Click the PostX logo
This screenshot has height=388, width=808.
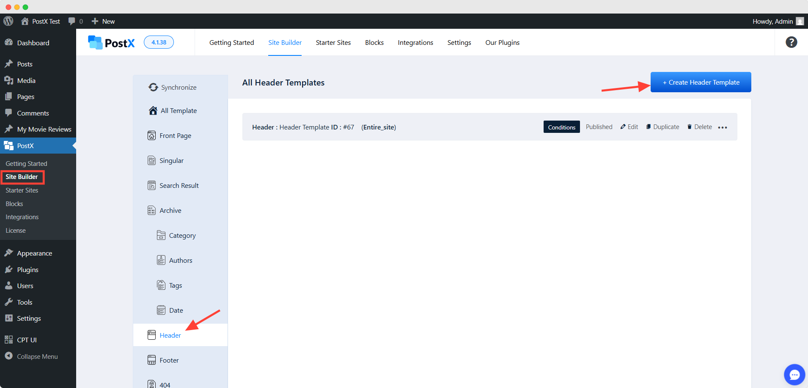111,42
